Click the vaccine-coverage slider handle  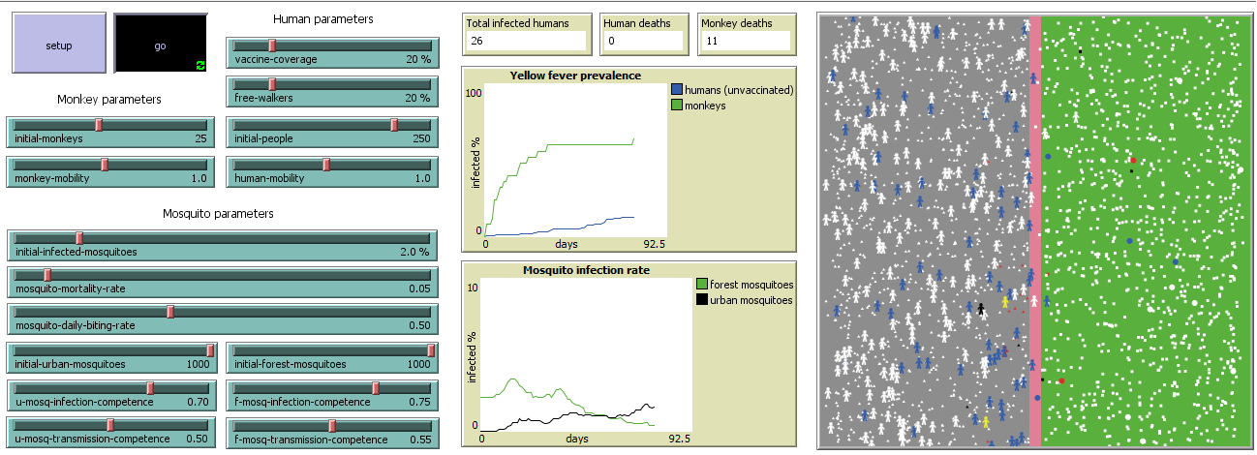coord(272,45)
